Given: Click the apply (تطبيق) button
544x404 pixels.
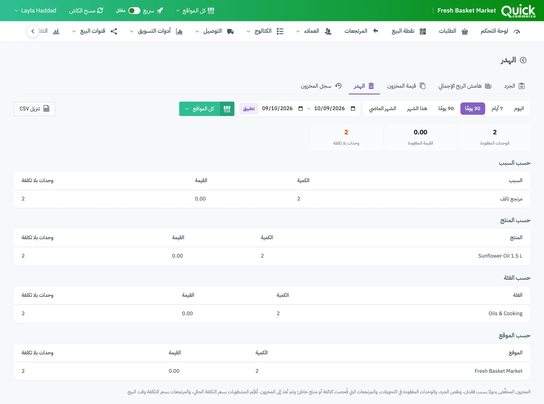Looking at the screenshot, I should (249, 109).
